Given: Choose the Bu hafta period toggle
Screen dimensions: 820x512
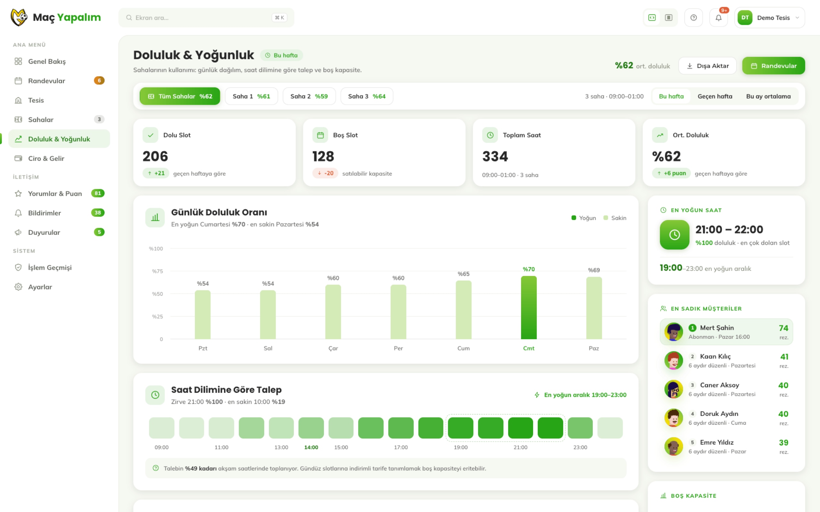Looking at the screenshot, I should (x=671, y=96).
